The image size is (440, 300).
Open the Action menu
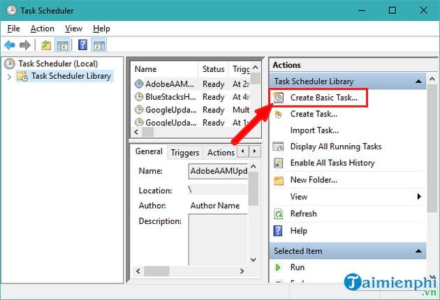(x=43, y=29)
